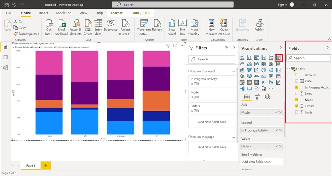Image resolution: width=332 pixels, height=176 pixels.
Task: Select the pie chart visual icon
Action: pos(264,70)
